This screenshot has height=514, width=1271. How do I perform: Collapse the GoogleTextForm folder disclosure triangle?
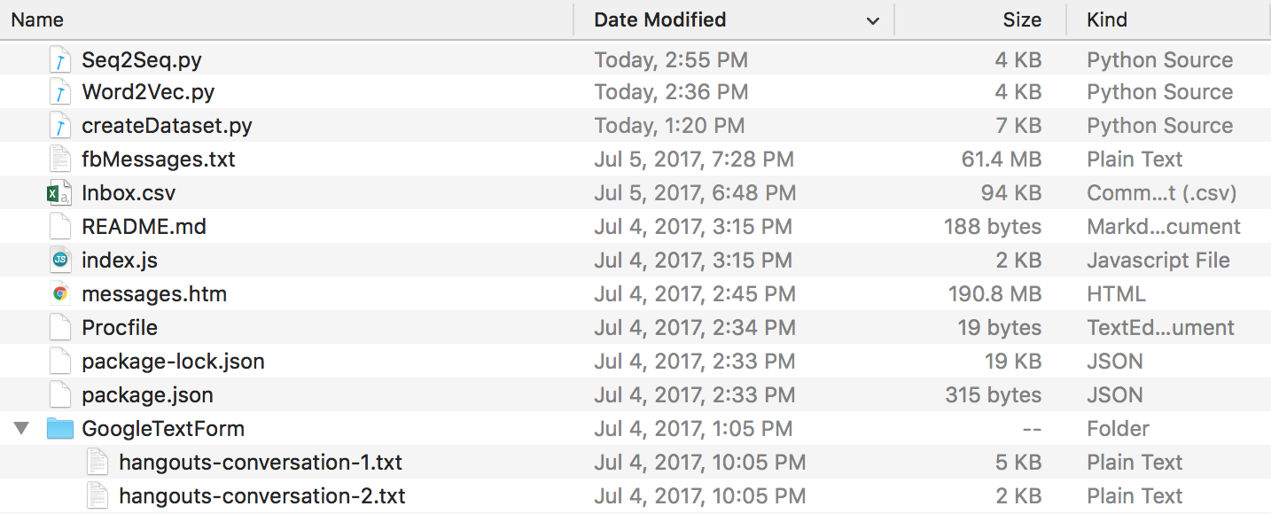pyautogui.click(x=21, y=429)
